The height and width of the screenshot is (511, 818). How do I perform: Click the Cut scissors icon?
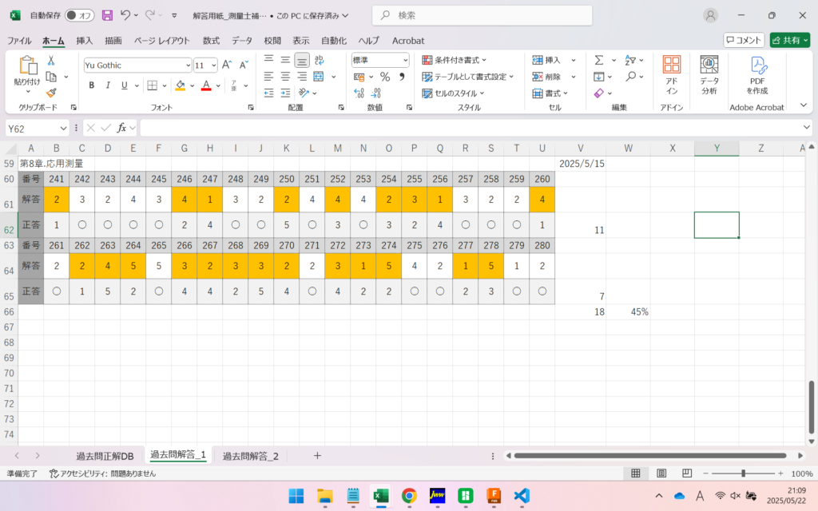click(51, 61)
